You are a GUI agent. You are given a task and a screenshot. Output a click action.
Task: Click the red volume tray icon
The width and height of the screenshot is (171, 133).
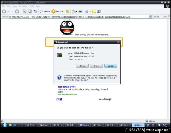click(156, 125)
